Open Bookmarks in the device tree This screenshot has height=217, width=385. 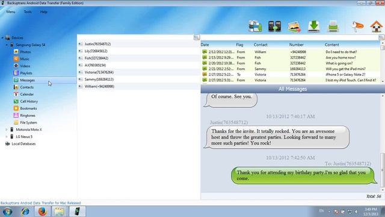[x=28, y=108]
